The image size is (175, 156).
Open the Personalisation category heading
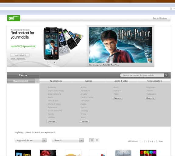pos(154,81)
